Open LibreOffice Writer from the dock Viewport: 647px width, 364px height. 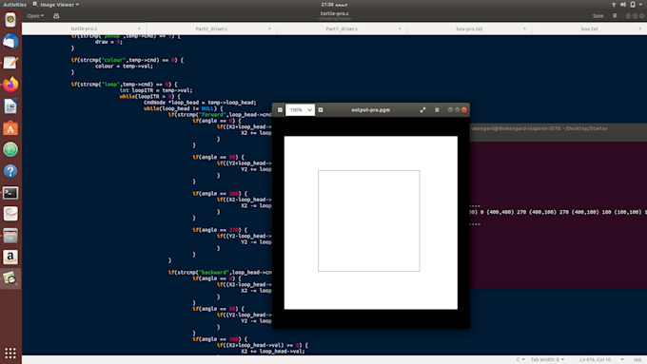click(10, 106)
